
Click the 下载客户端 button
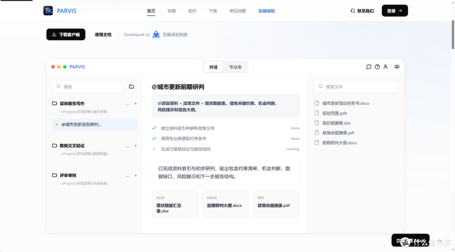point(66,34)
